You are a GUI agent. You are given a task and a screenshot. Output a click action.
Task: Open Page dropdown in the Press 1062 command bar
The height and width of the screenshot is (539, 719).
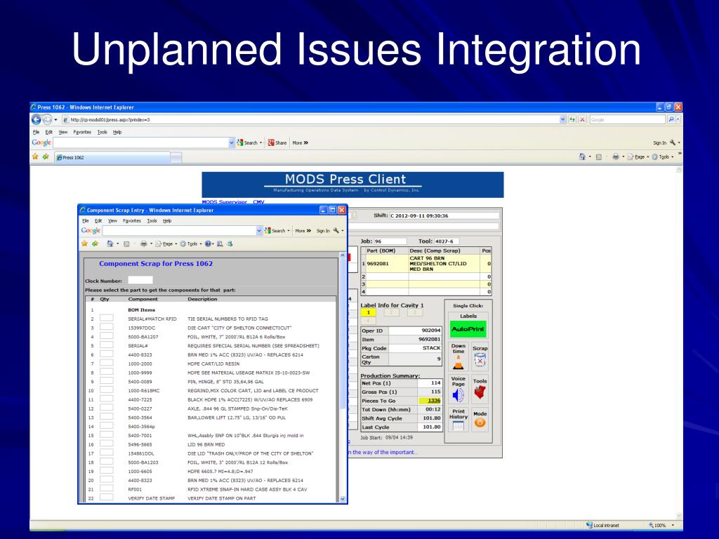coord(638,157)
